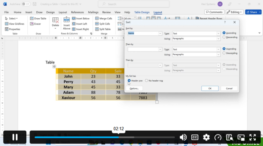Select Descending for first Then by
The width and height of the screenshot is (263, 146).
coord(224,53)
